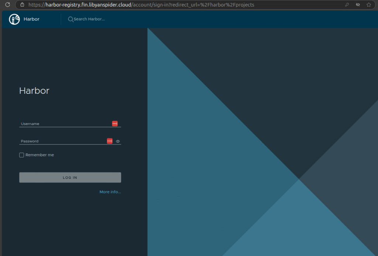Click inside the Username input field
Screen dimensions: 378x256
[55, 123]
